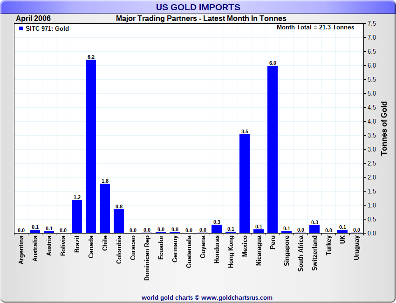
Task: Click the 'Colombia' axis label
Action: (x=119, y=250)
